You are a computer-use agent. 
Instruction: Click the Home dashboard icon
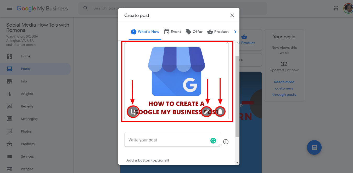click(x=9, y=56)
